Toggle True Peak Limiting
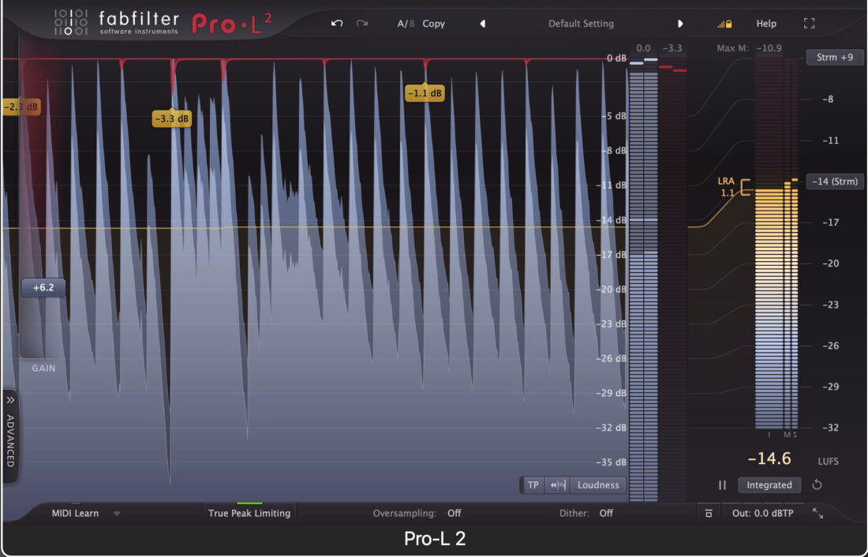This screenshot has width=868, height=557. [x=249, y=514]
